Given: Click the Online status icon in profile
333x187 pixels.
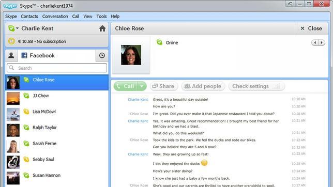Looking at the screenshot, I should (159, 42).
